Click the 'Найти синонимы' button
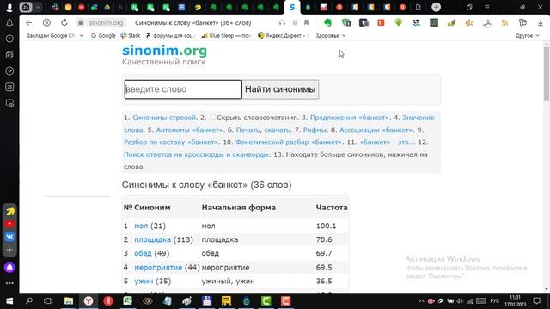This screenshot has width=550, height=309. coord(281,89)
